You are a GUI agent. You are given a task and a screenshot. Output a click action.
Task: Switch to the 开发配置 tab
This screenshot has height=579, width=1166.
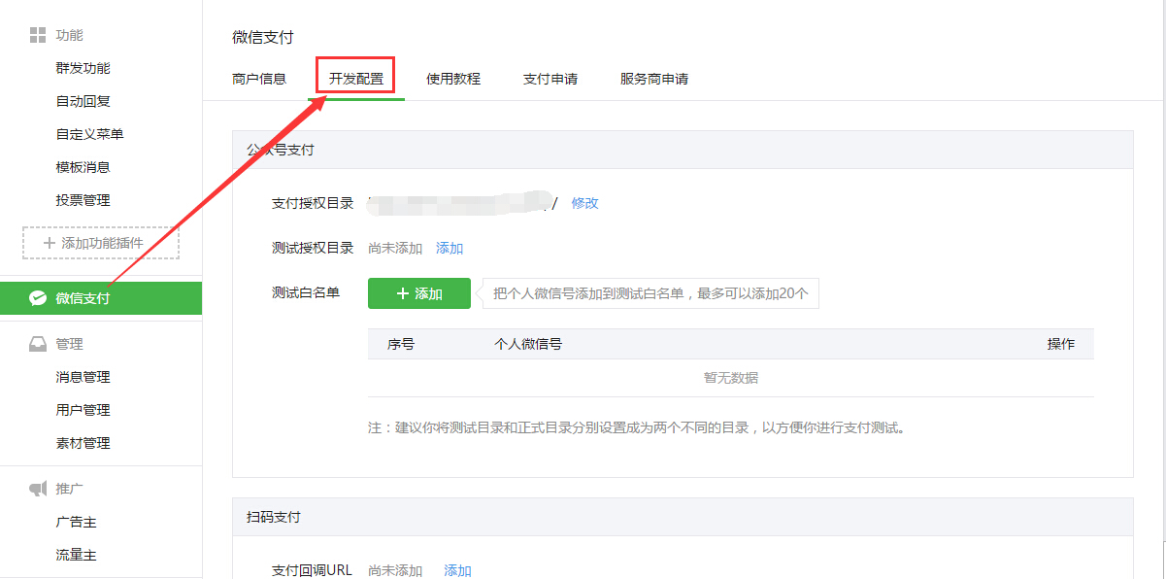point(356,79)
